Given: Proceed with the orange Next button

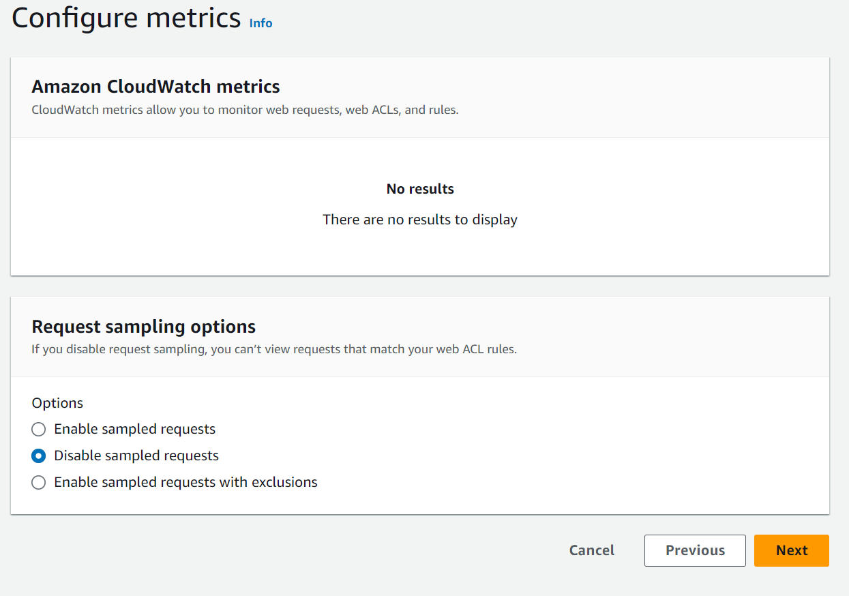Looking at the screenshot, I should [x=792, y=550].
